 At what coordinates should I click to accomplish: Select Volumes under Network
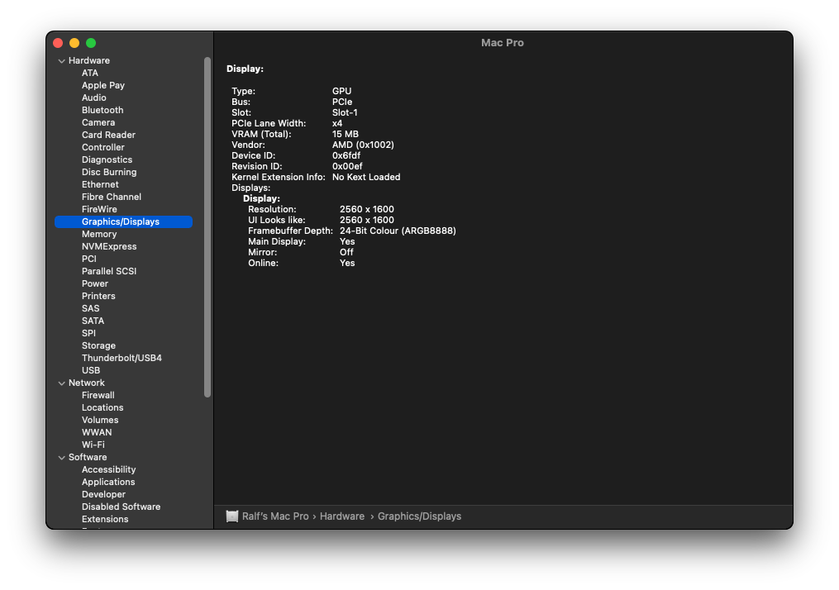click(100, 420)
